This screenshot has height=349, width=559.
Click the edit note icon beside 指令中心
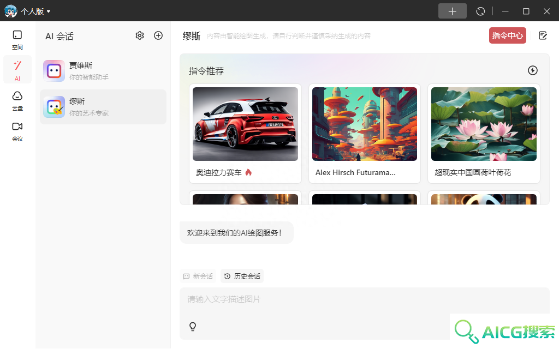point(543,35)
